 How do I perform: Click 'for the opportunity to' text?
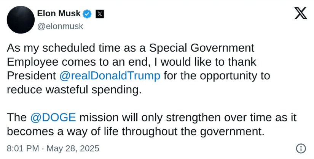tap(217, 76)
